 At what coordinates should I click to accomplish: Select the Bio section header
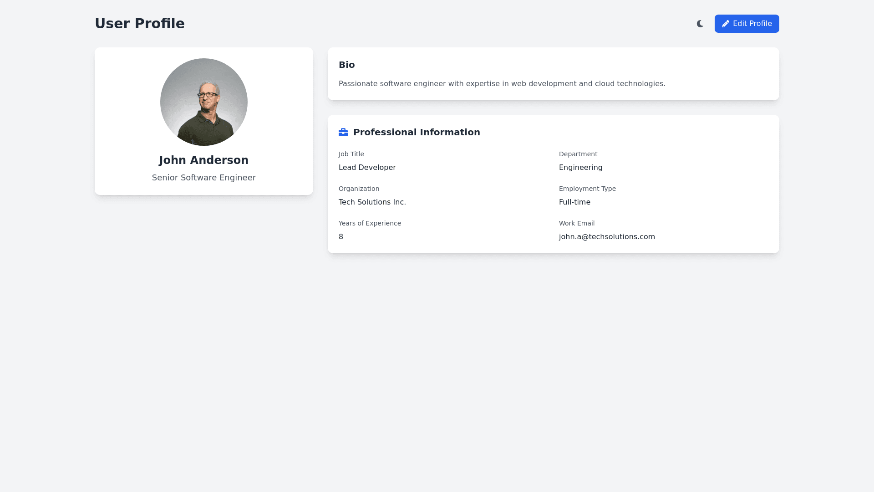(x=347, y=65)
